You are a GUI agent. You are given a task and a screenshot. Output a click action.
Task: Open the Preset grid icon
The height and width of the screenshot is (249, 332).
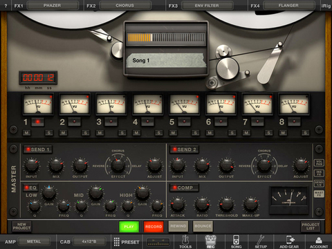point(117,242)
